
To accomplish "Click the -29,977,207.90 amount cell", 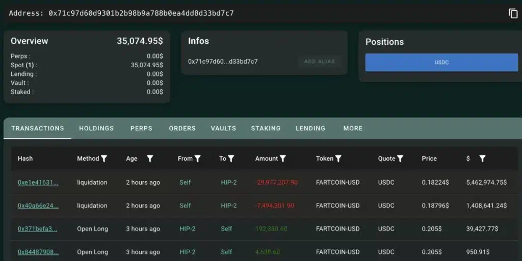I will point(276,183).
